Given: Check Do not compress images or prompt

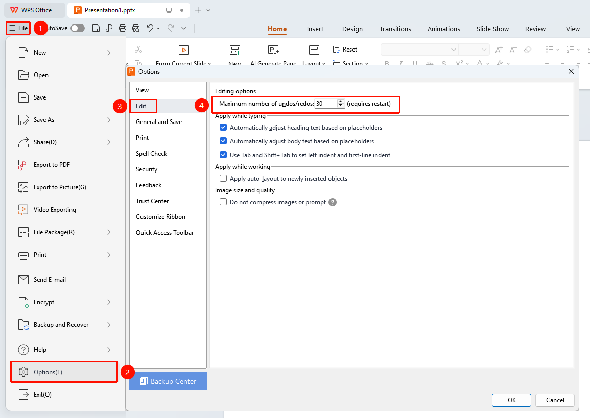Looking at the screenshot, I should click(223, 202).
